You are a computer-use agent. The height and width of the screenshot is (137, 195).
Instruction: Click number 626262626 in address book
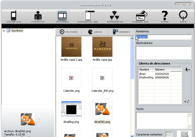tap(162, 74)
